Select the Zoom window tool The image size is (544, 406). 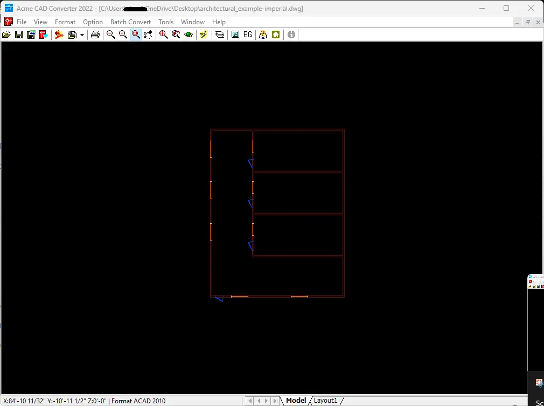tap(136, 35)
